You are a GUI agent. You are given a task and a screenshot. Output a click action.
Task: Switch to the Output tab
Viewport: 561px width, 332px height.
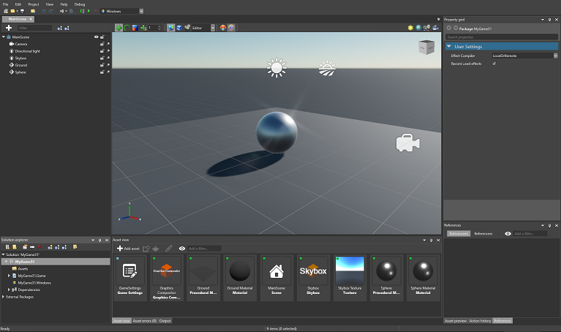pos(165,321)
